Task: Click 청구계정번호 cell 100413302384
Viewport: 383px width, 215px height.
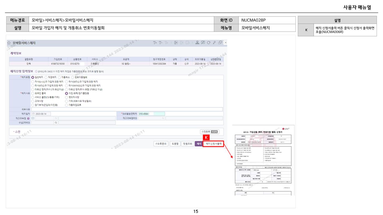Action: pyautogui.click(x=159, y=64)
